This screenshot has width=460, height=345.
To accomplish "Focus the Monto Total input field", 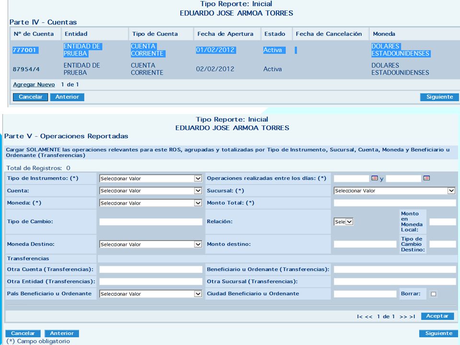I will point(395,203).
